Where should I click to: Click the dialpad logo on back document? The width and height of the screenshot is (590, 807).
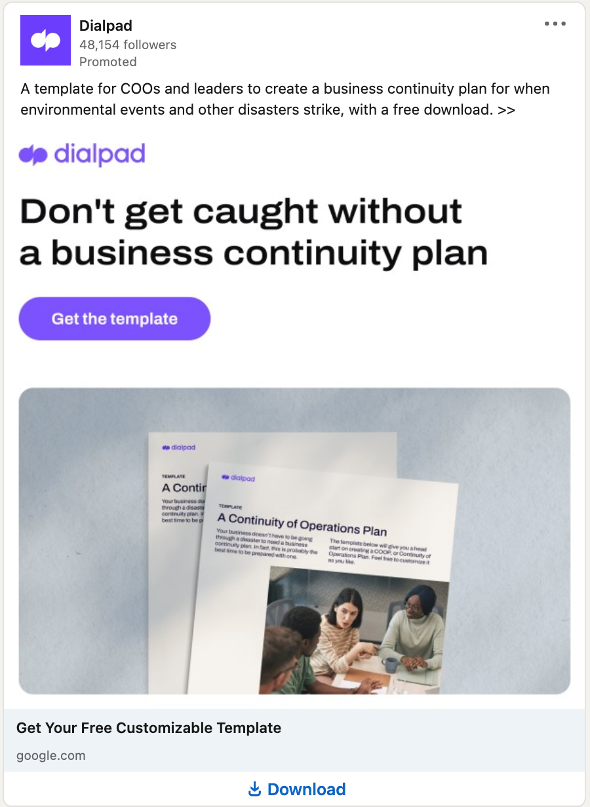pos(178,448)
